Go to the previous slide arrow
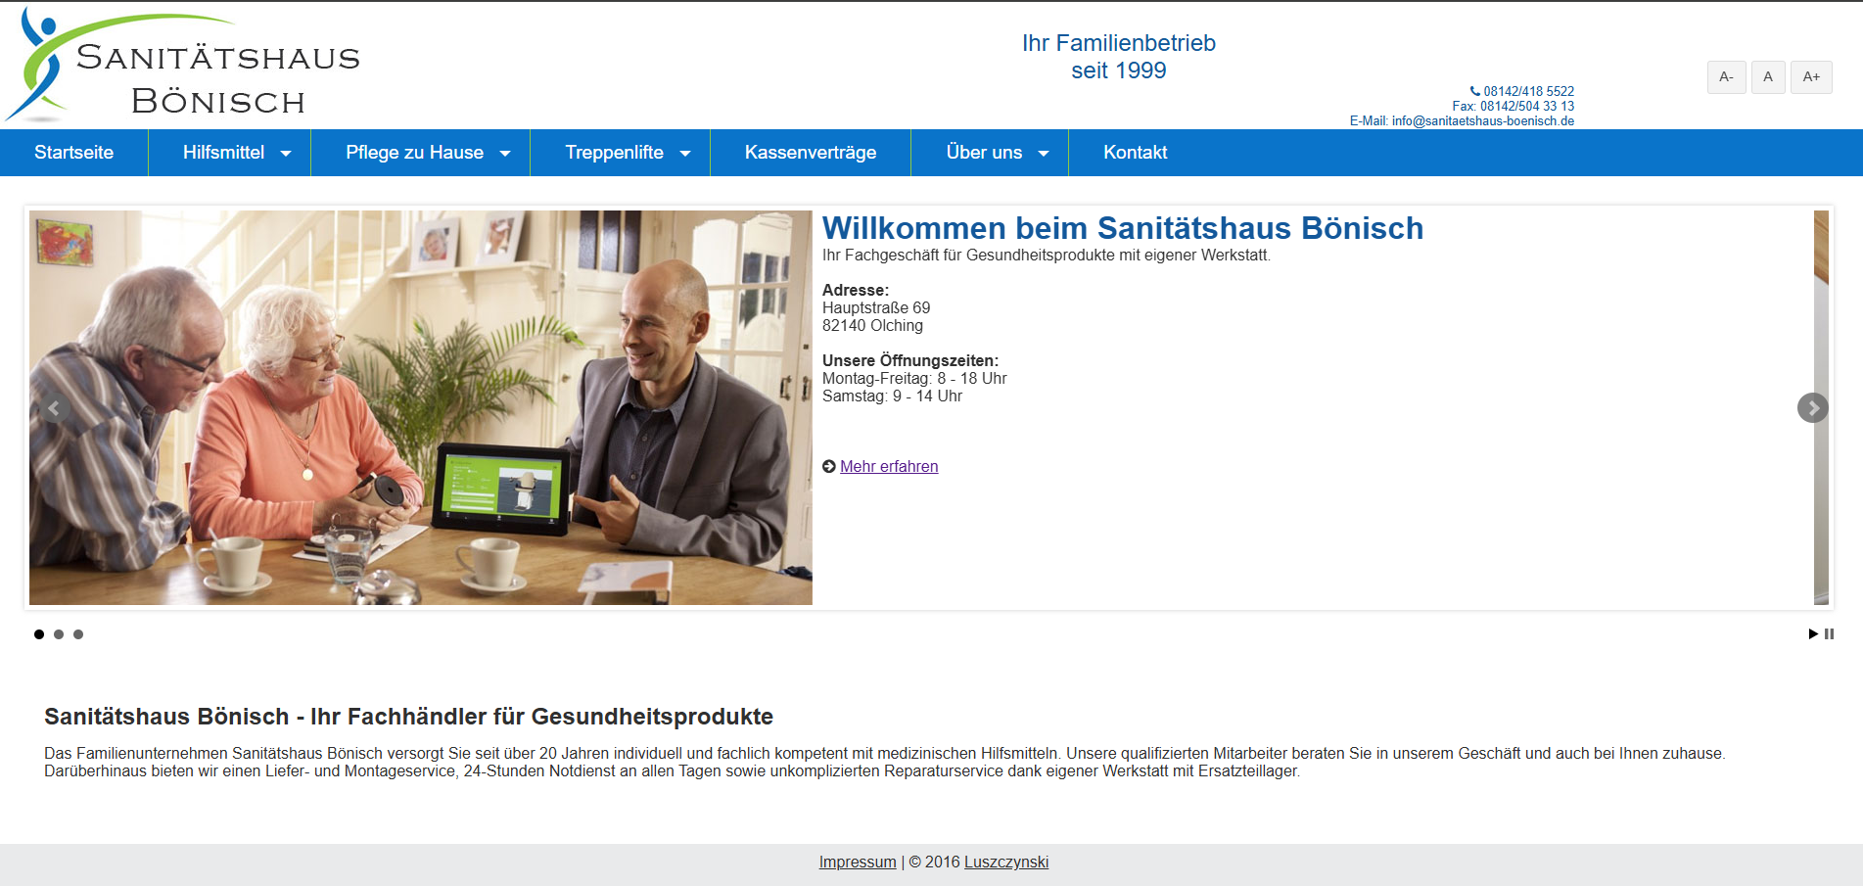This screenshot has width=1863, height=886. pyautogui.click(x=55, y=407)
